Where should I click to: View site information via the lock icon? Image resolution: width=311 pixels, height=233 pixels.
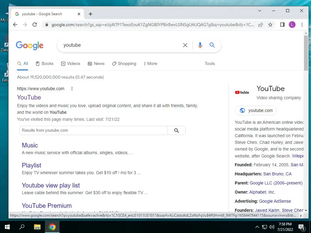[47, 25]
